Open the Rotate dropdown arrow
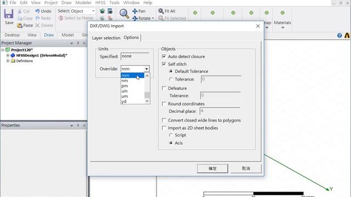 click(x=153, y=18)
